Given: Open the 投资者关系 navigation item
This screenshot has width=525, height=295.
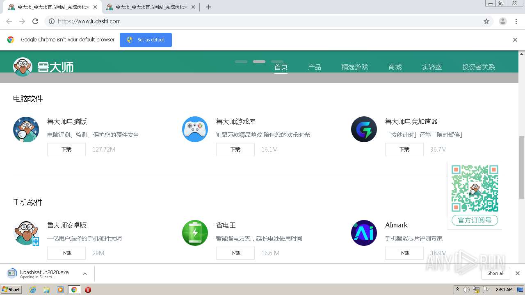Looking at the screenshot, I should click(479, 67).
